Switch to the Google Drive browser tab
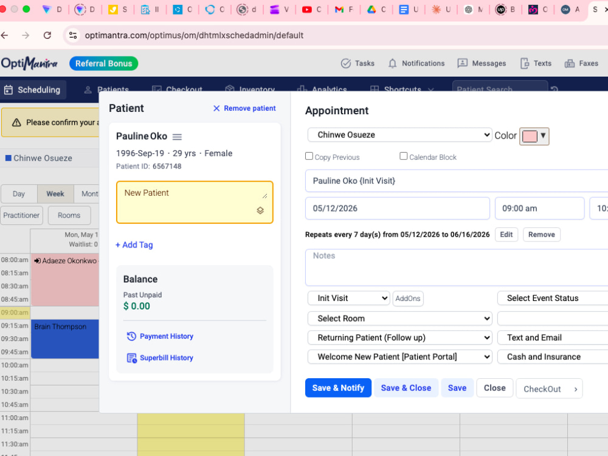This screenshot has height=456, width=608. click(x=376, y=9)
